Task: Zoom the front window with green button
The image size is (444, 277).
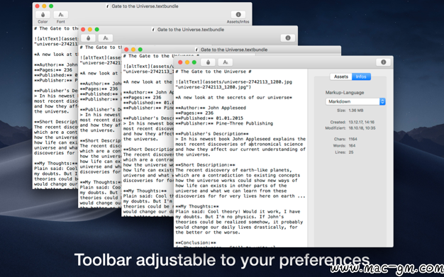Action: click(x=194, y=62)
